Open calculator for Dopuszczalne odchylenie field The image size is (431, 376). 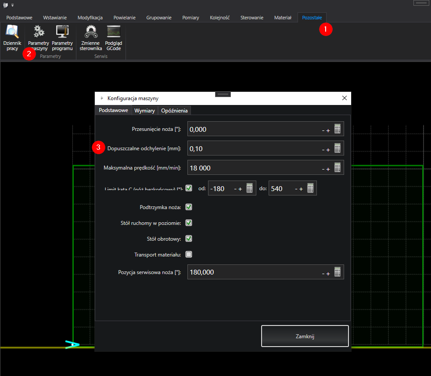337,148
